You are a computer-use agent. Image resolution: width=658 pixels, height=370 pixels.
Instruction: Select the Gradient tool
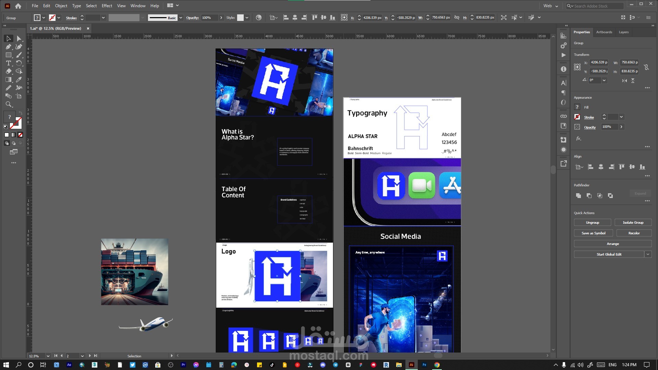(x=9, y=80)
